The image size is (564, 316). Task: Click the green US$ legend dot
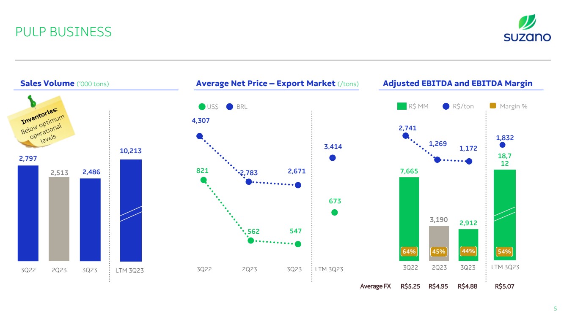coord(202,107)
